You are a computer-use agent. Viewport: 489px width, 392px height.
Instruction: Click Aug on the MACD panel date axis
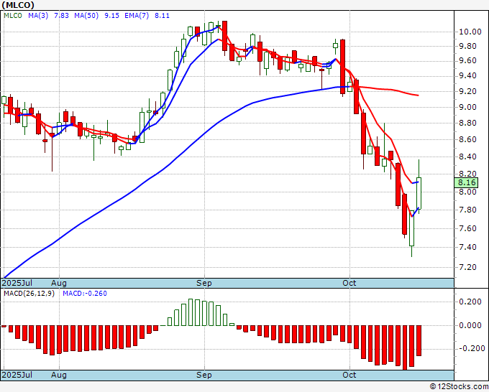click(x=59, y=375)
